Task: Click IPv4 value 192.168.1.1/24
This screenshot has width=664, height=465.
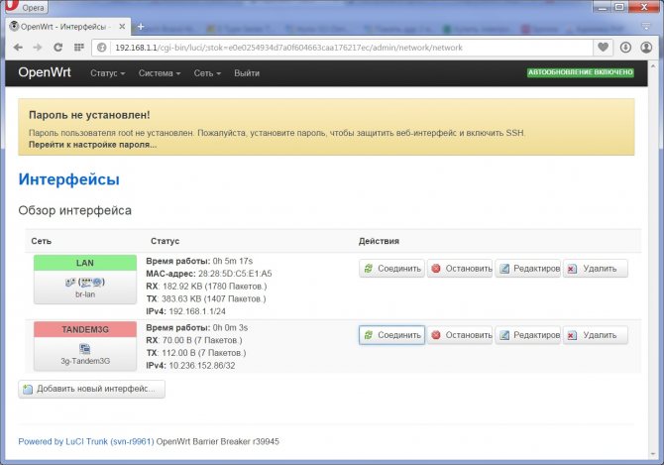Action: pyautogui.click(x=197, y=311)
